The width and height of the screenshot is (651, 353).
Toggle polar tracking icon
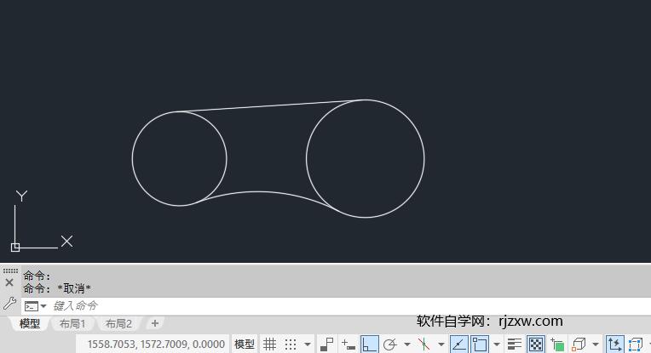(390, 344)
